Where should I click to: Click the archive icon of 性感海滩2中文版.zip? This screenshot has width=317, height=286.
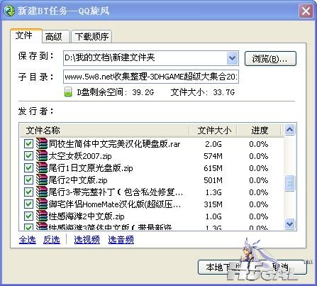[x=42, y=216]
